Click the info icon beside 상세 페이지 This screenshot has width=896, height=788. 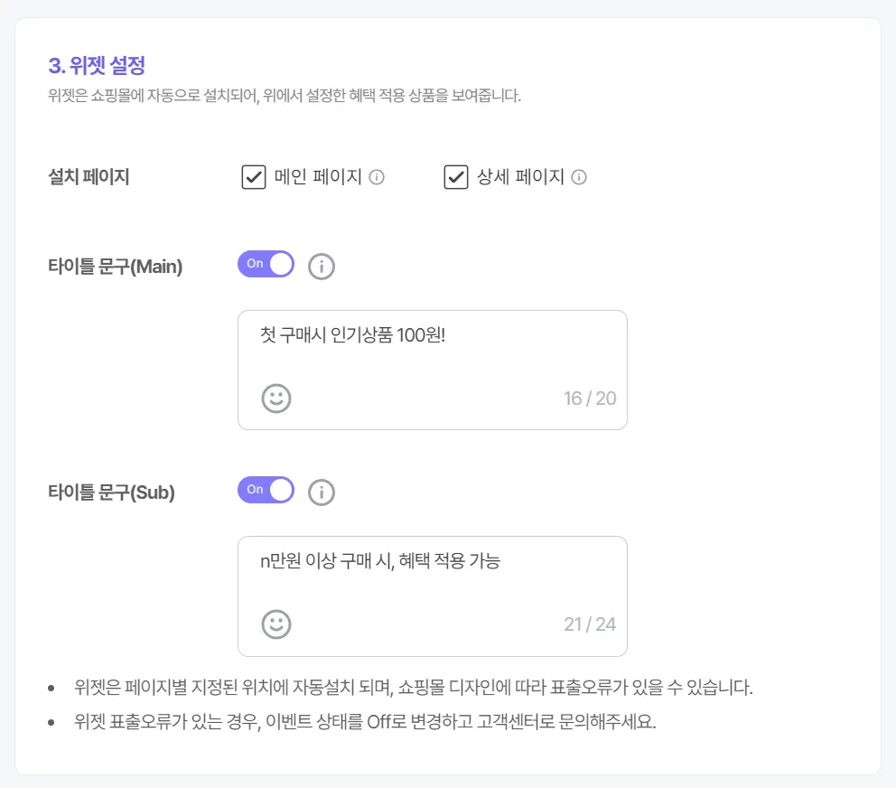pos(580,177)
